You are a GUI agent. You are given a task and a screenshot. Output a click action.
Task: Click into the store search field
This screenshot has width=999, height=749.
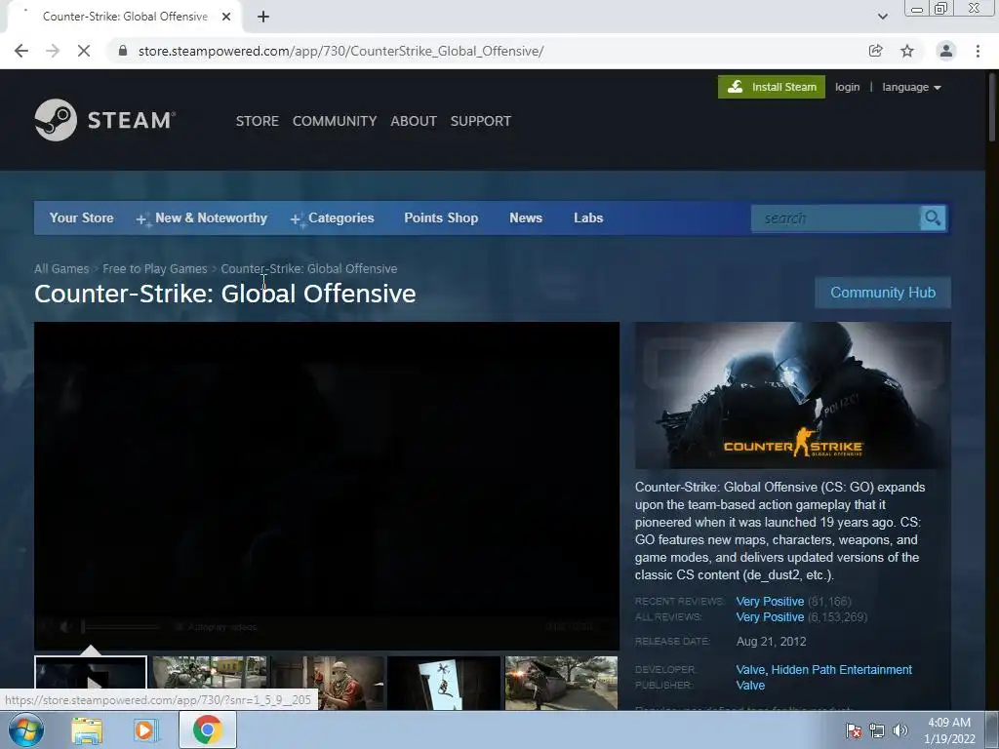coord(836,218)
